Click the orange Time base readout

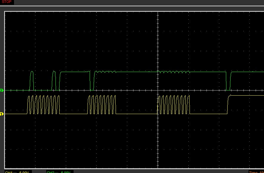[256, 172]
